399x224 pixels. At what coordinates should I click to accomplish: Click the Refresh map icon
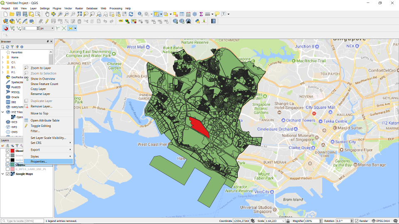tap(131, 14)
